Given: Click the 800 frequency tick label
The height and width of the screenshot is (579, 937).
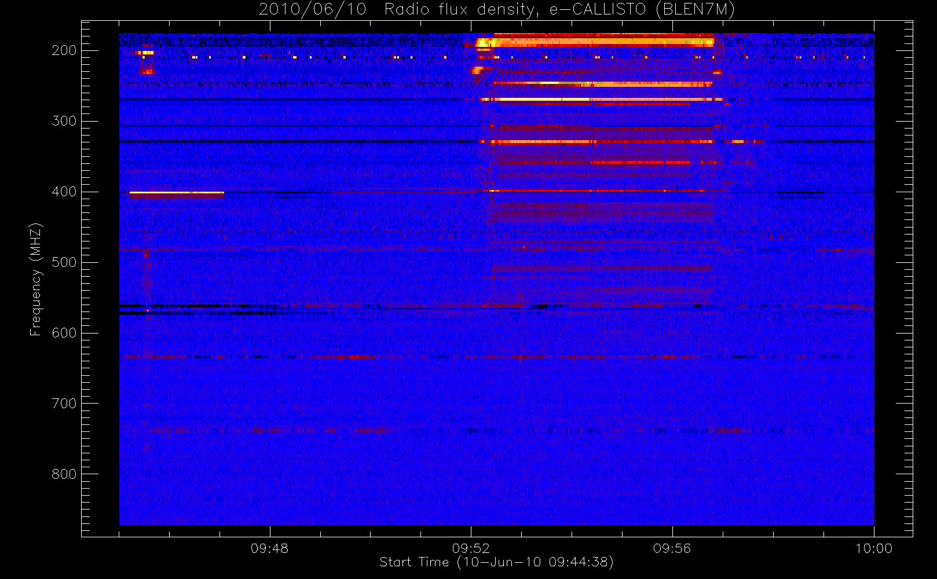Looking at the screenshot, I should pyautogui.click(x=64, y=474).
